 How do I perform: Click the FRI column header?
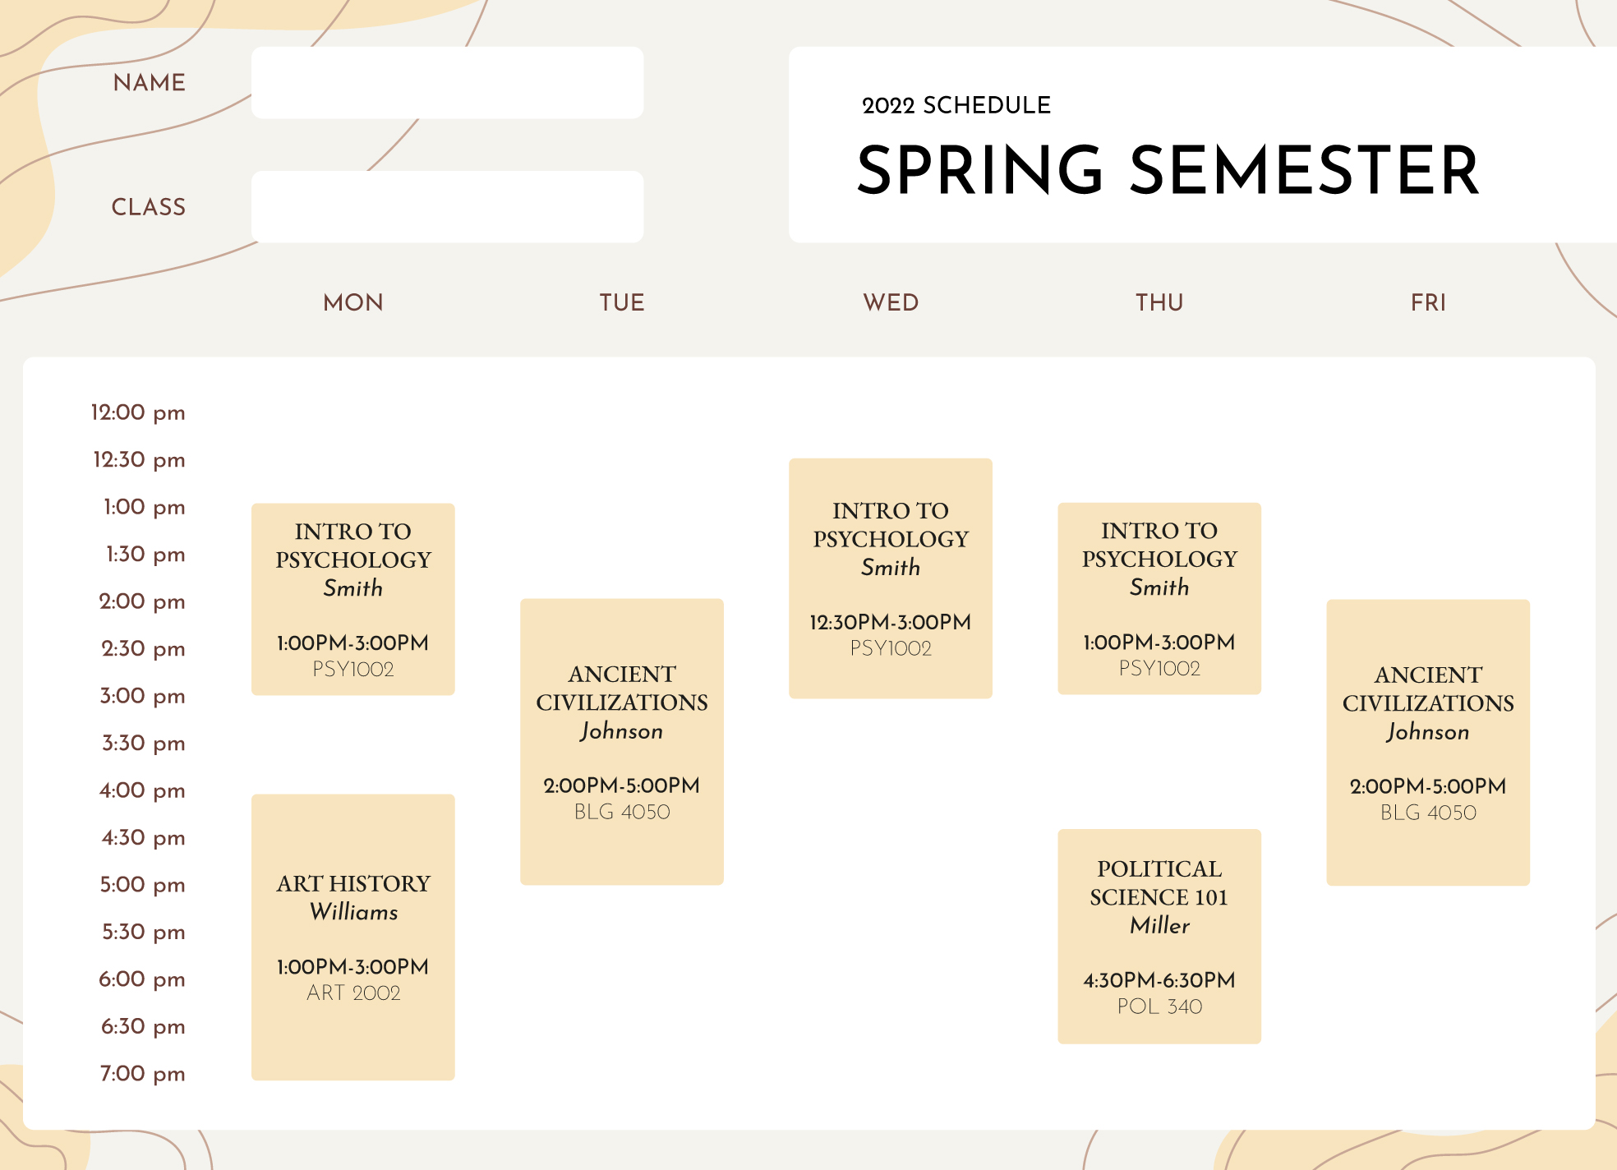tap(1428, 302)
